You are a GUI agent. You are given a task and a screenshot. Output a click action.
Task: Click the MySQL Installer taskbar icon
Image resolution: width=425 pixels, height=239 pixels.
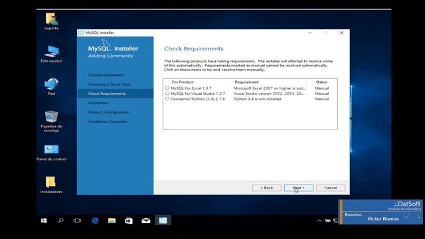(x=163, y=220)
